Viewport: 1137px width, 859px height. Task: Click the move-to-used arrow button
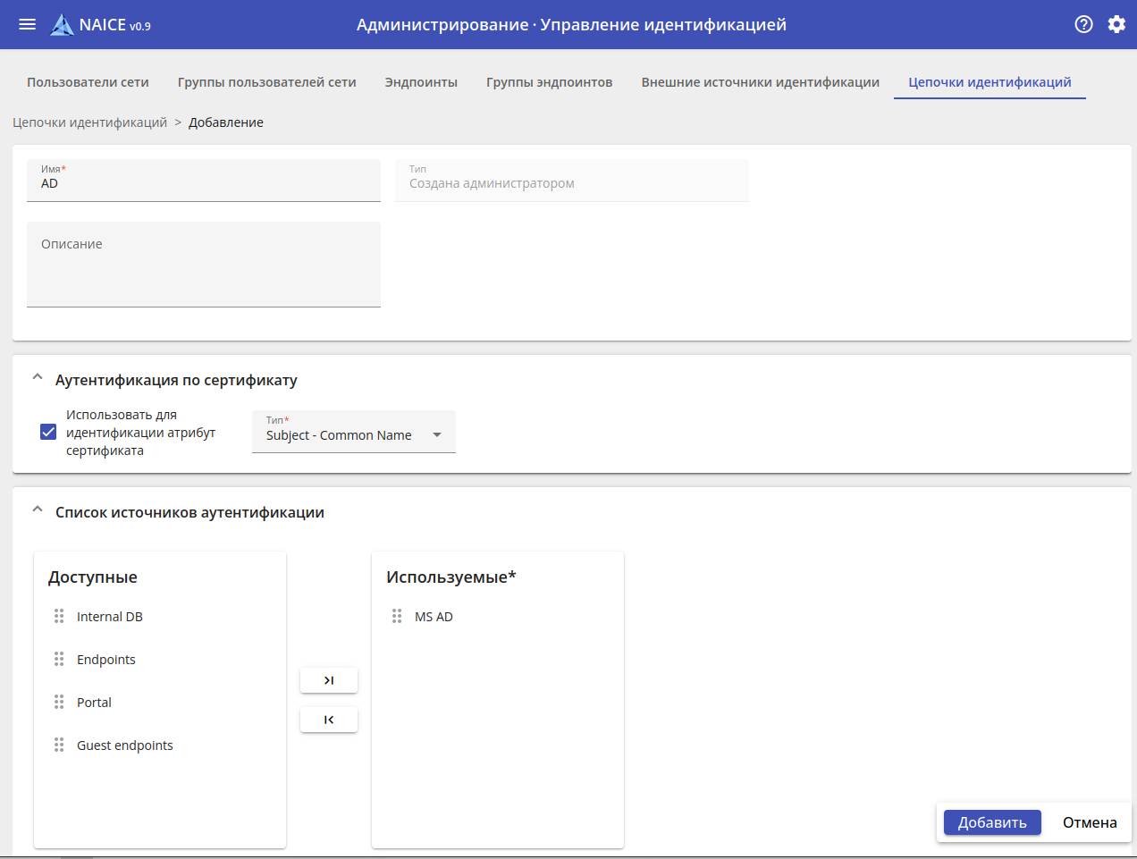(x=329, y=680)
